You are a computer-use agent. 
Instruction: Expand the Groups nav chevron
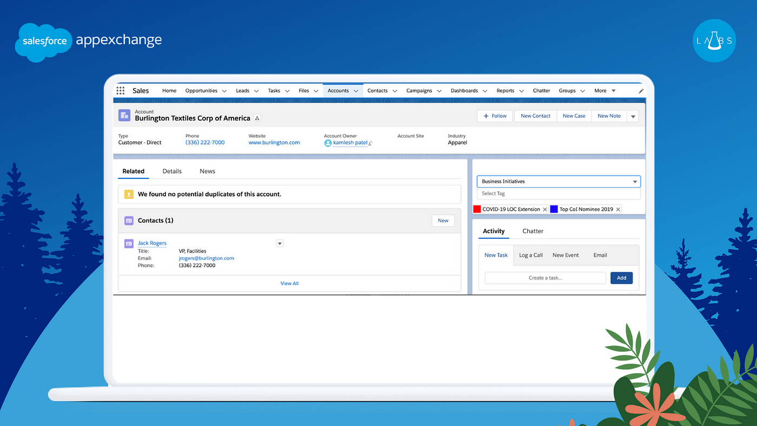click(583, 91)
